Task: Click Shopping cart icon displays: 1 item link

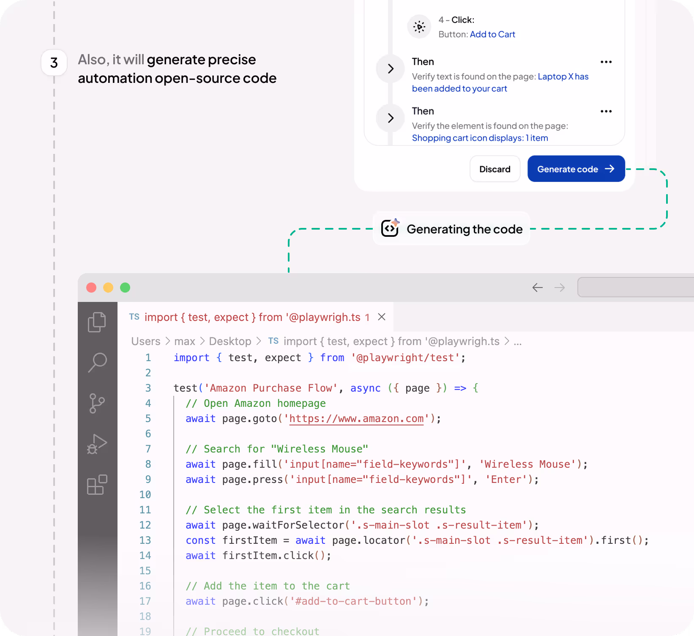Action: 480,138
